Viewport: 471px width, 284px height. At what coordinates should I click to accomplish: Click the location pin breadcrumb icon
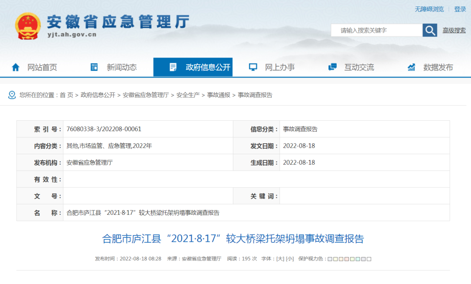[x=12, y=95]
